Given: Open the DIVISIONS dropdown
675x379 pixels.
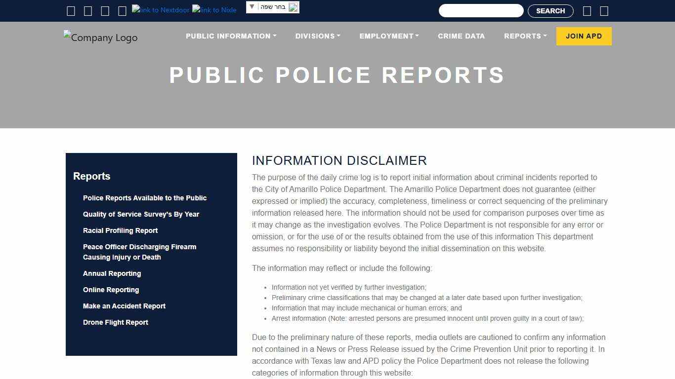Looking at the screenshot, I should (317, 36).
